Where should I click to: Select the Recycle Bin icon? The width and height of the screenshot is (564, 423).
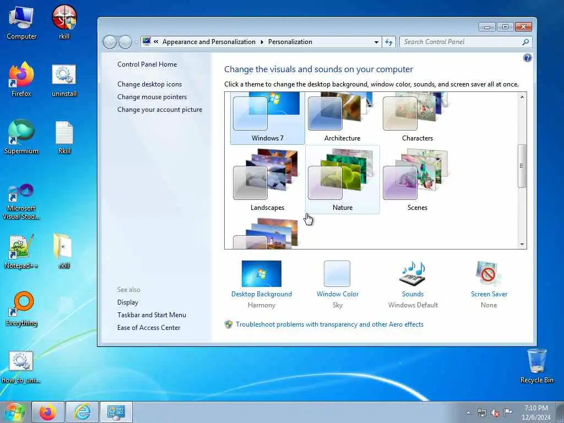pos(536,366)
